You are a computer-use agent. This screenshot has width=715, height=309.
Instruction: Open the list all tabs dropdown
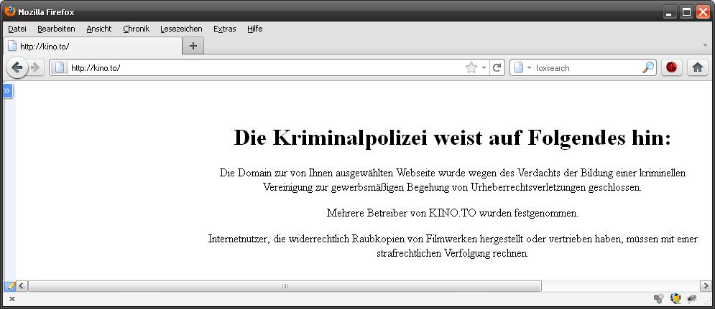[704, 45]
